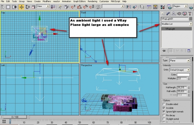Select the Move tool in toolbar
The image size is (194, 125).
pyautogui.click(x=21, y=7)
